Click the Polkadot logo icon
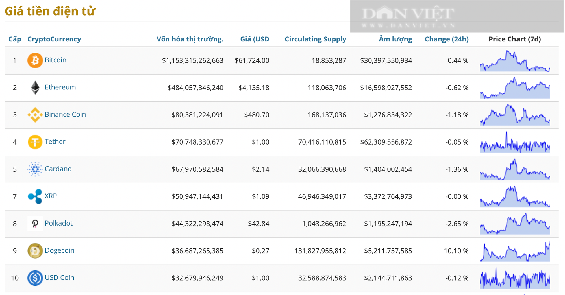The height and width of the screenshot is (295, 565). click(x=35, y=224)
